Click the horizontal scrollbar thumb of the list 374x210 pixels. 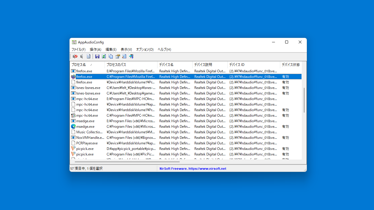pyautogui.click(x=127, y=162)
